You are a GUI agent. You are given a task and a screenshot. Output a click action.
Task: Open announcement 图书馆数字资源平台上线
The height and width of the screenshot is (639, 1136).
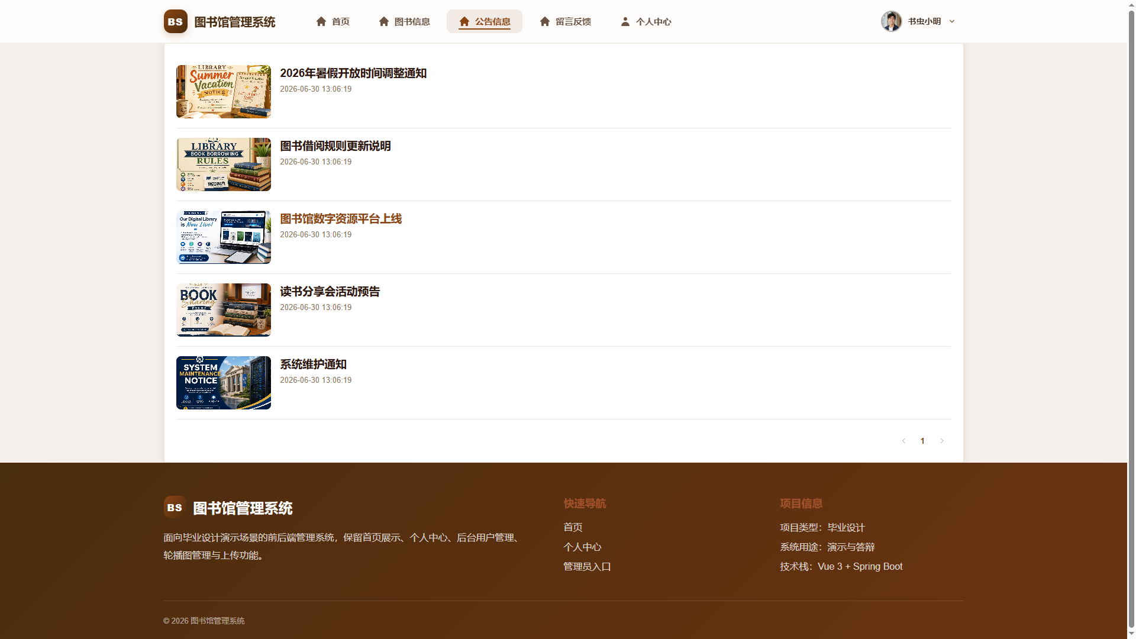coord(341,219)
